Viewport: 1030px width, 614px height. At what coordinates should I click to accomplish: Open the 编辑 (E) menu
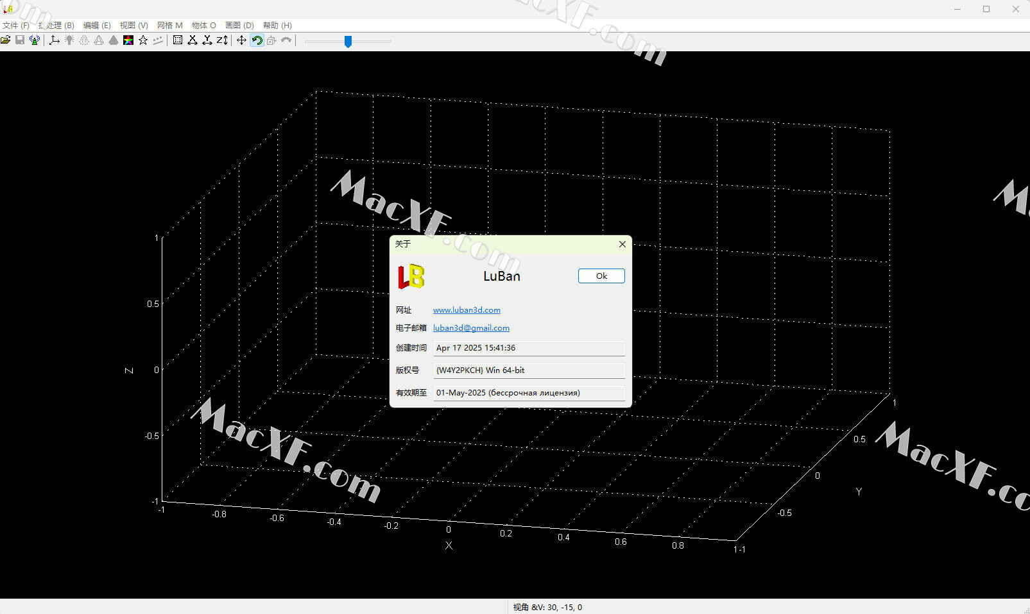point(97,26)
